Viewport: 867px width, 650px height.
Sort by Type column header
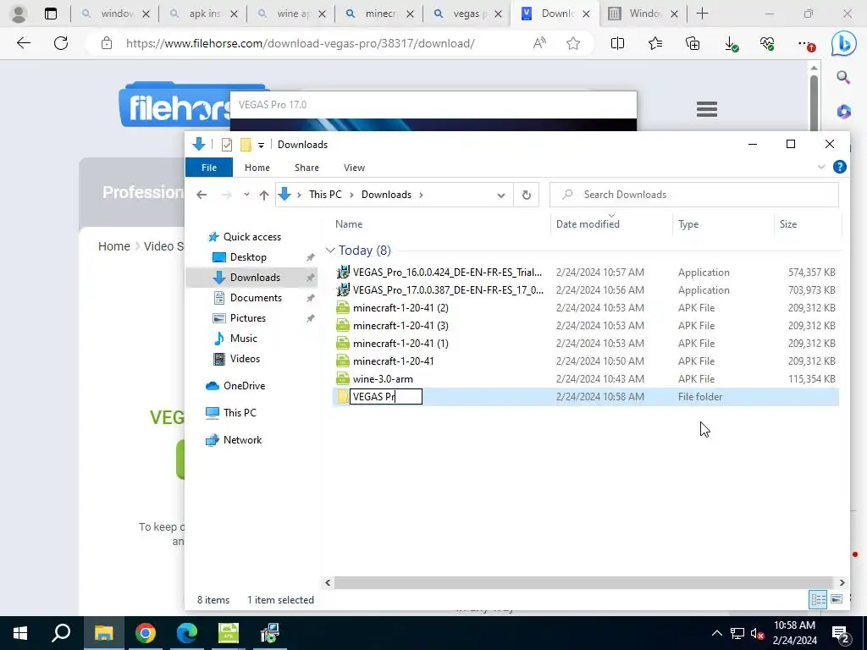[x=688, y=224]
